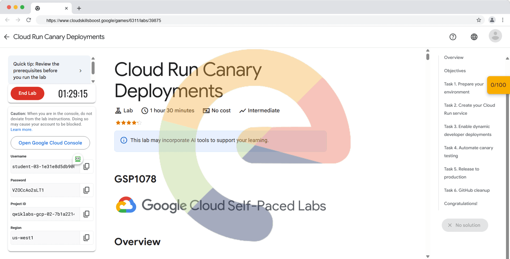Open the browser profile icon
510x259 pixels.
[x=492, y=20]
